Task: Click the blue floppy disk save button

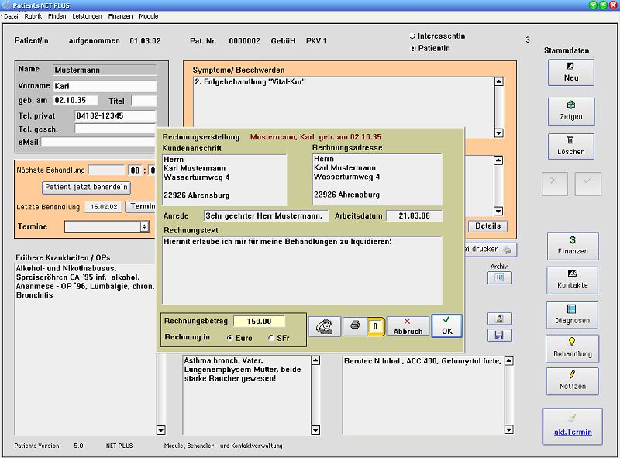Action: 499,336
